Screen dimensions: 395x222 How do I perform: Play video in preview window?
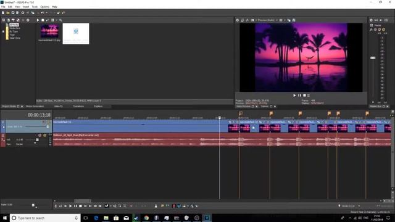(294, 96)
